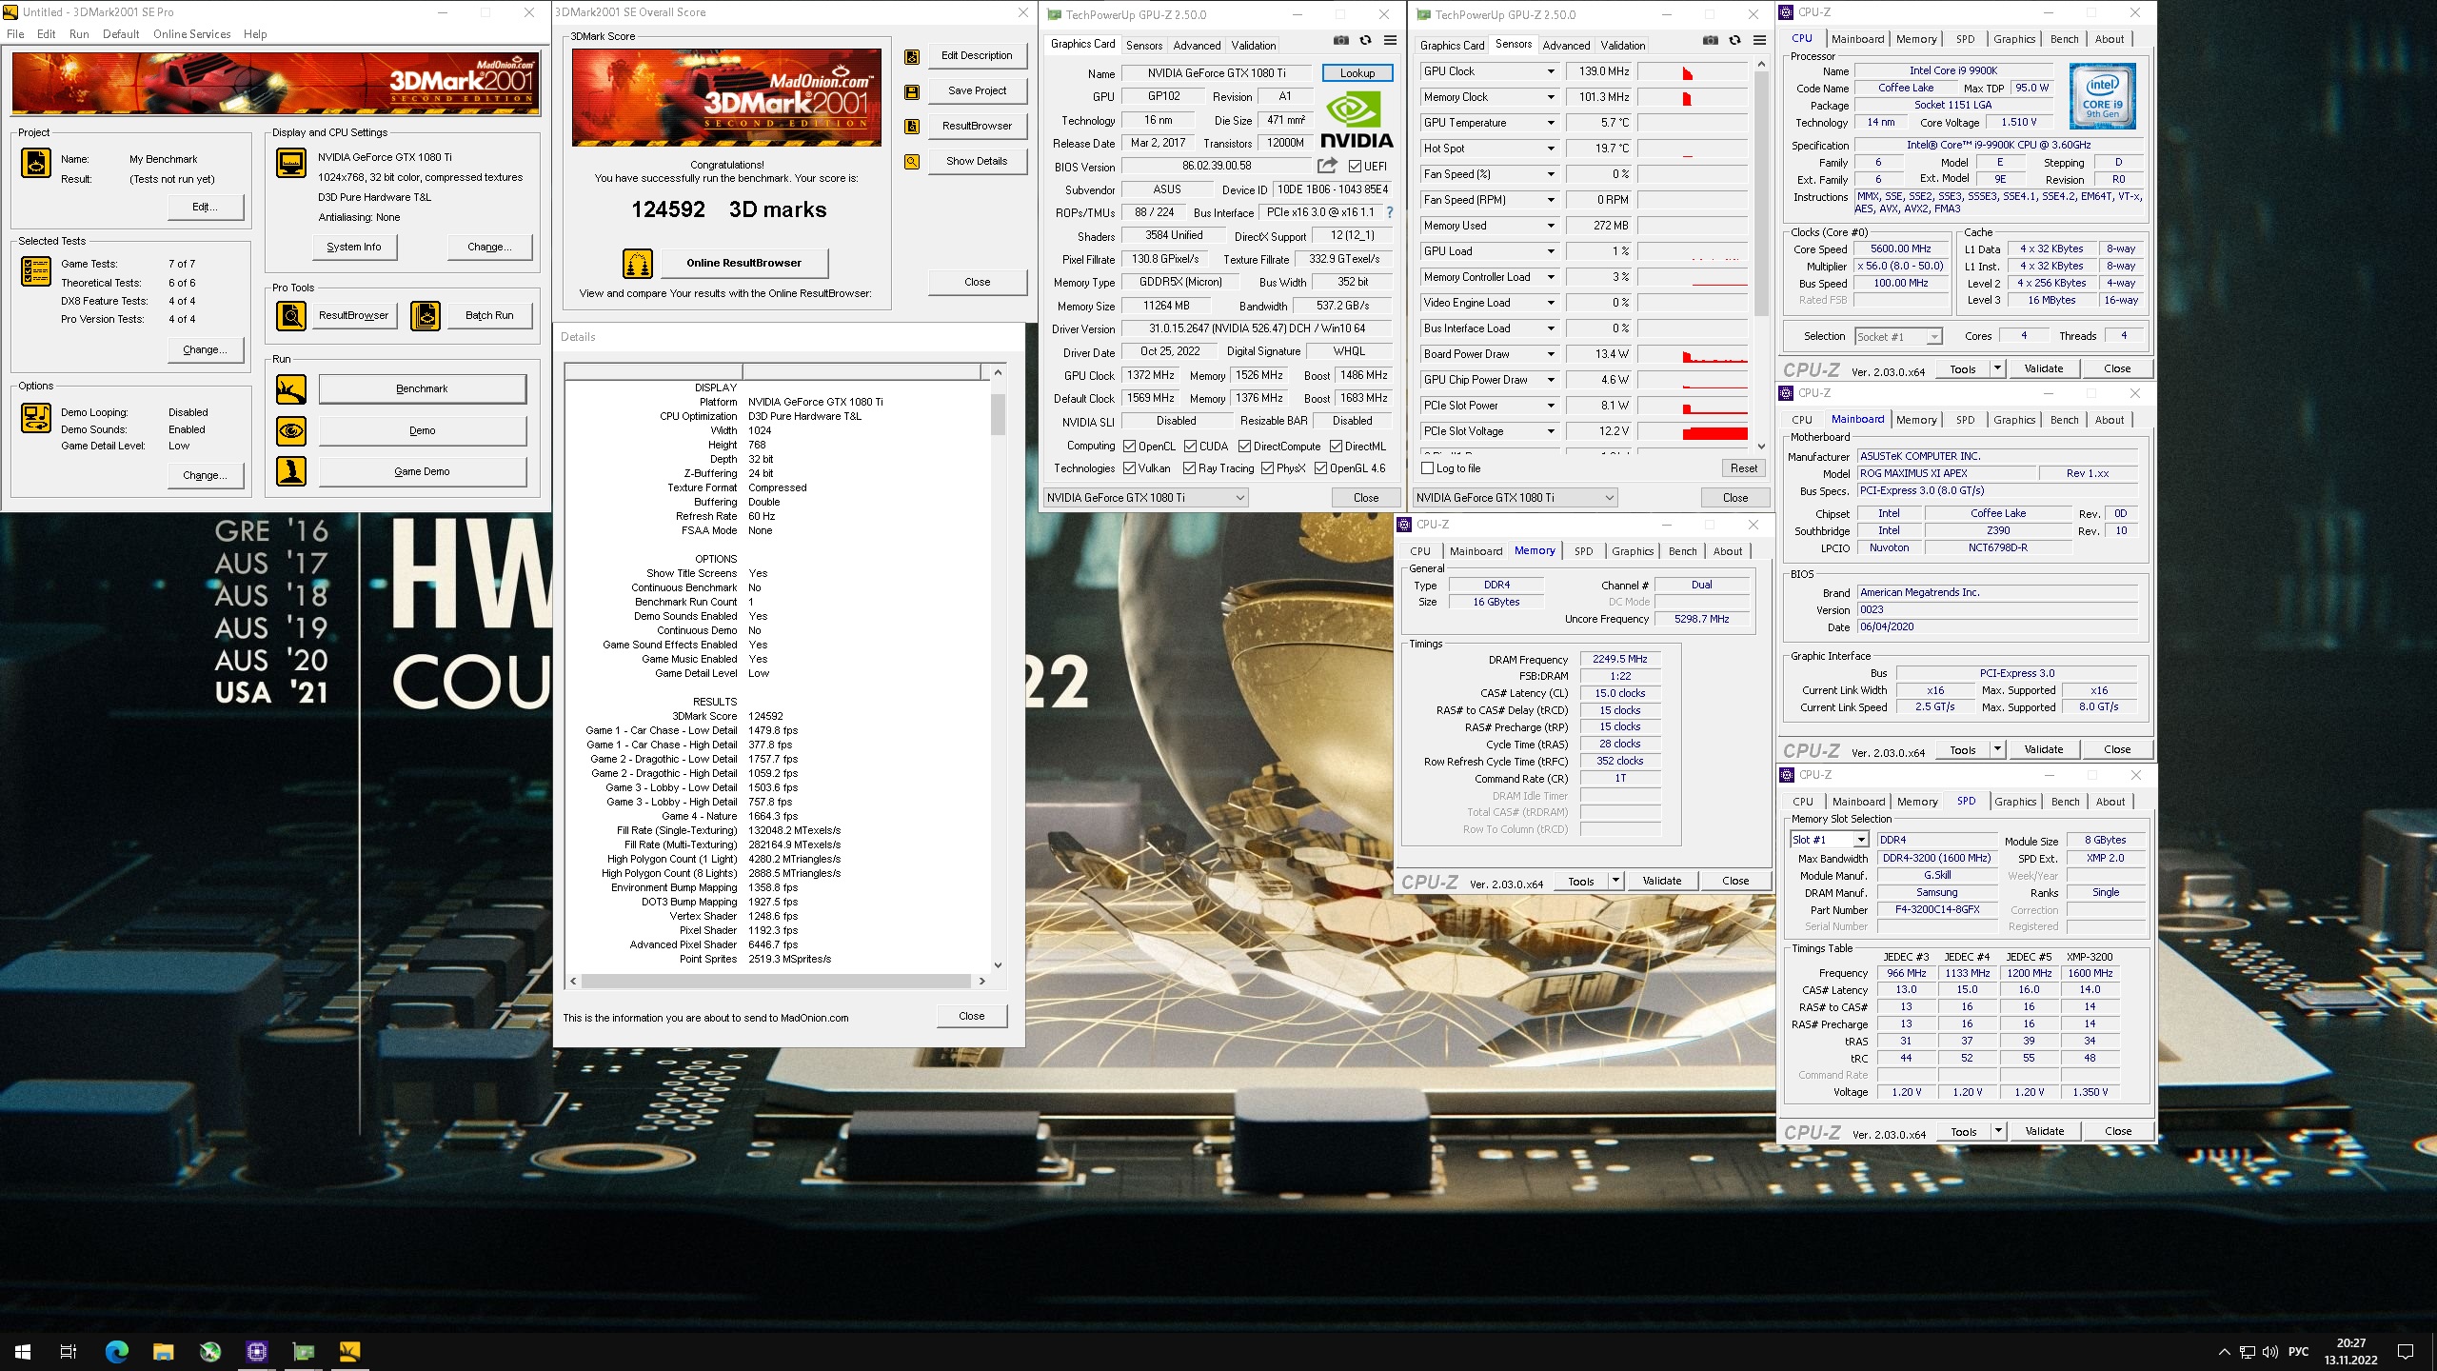Switch to the Bench tab in top CPU-Z window
This screenshot has width=2437, height=1371.
tap(2064, 39)
